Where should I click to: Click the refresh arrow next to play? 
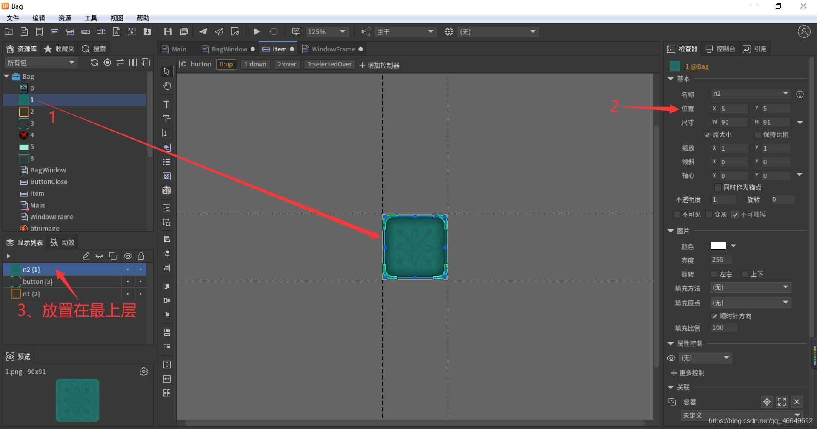point(274,31)
